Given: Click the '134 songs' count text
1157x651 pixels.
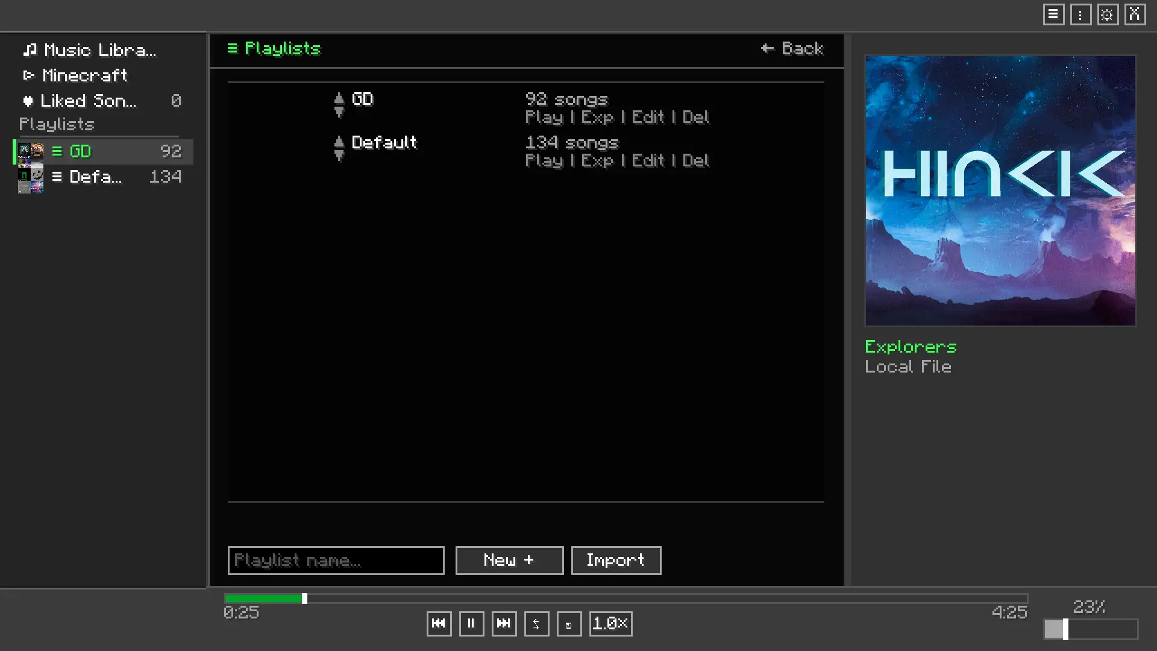Looking at the screenshot, I should 572,142.
